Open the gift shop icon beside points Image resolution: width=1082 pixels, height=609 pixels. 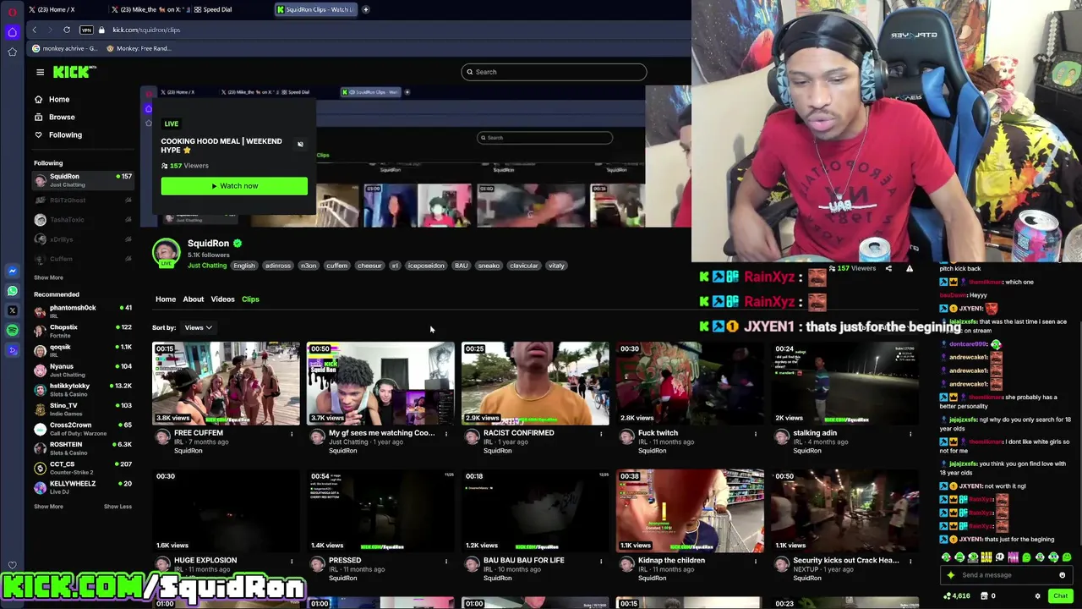(985, 595)
